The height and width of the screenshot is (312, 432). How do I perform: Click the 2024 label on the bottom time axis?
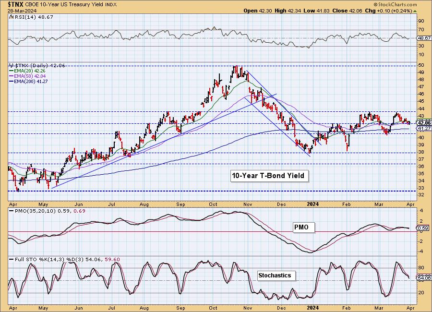(312, 308)
